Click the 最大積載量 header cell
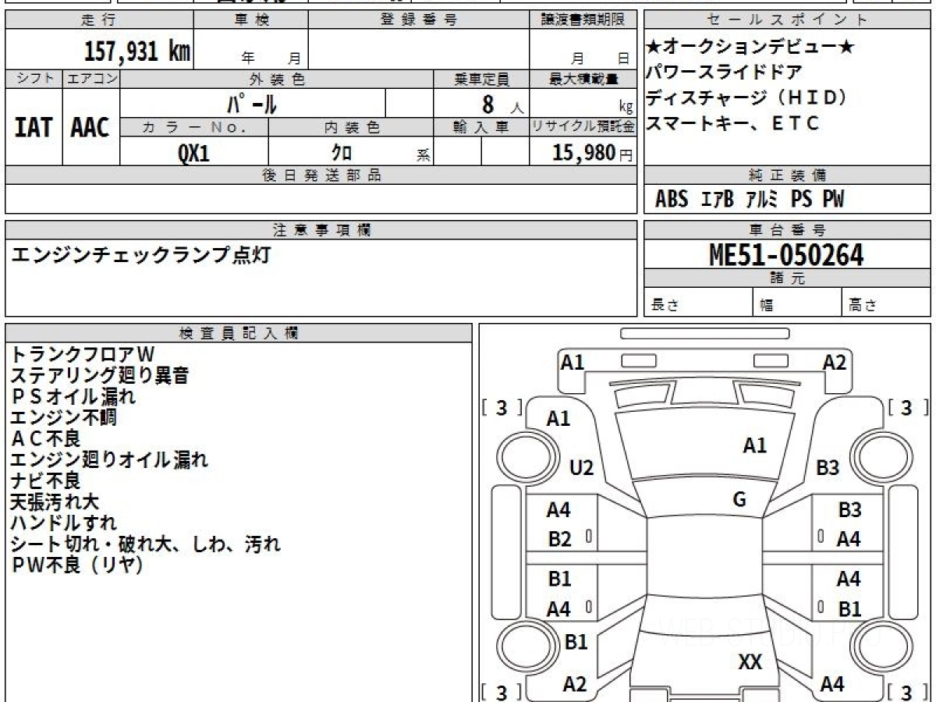The image size is (936, 702). [x=583, y=79]
